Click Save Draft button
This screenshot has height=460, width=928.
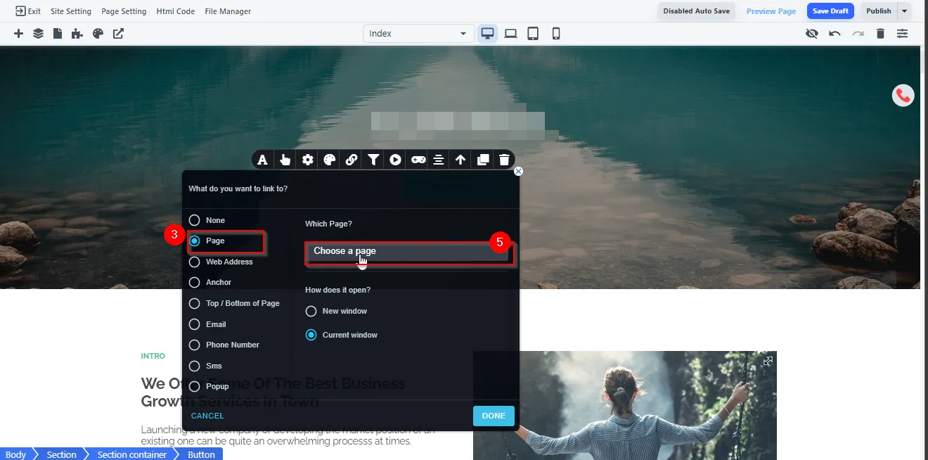pyautogui.click(x=830, y=11)
